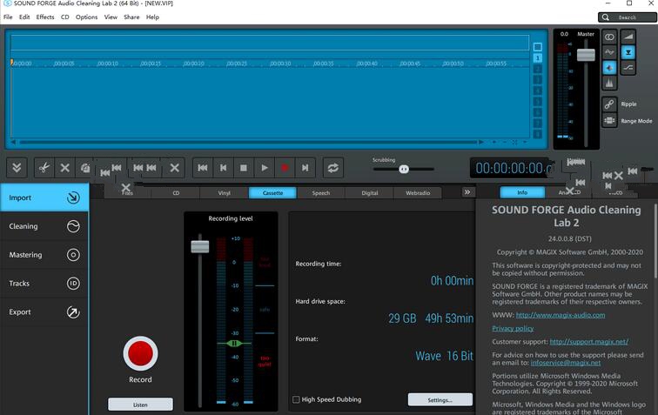
Task: Stop playback with the square button
Action: point(244,168)
